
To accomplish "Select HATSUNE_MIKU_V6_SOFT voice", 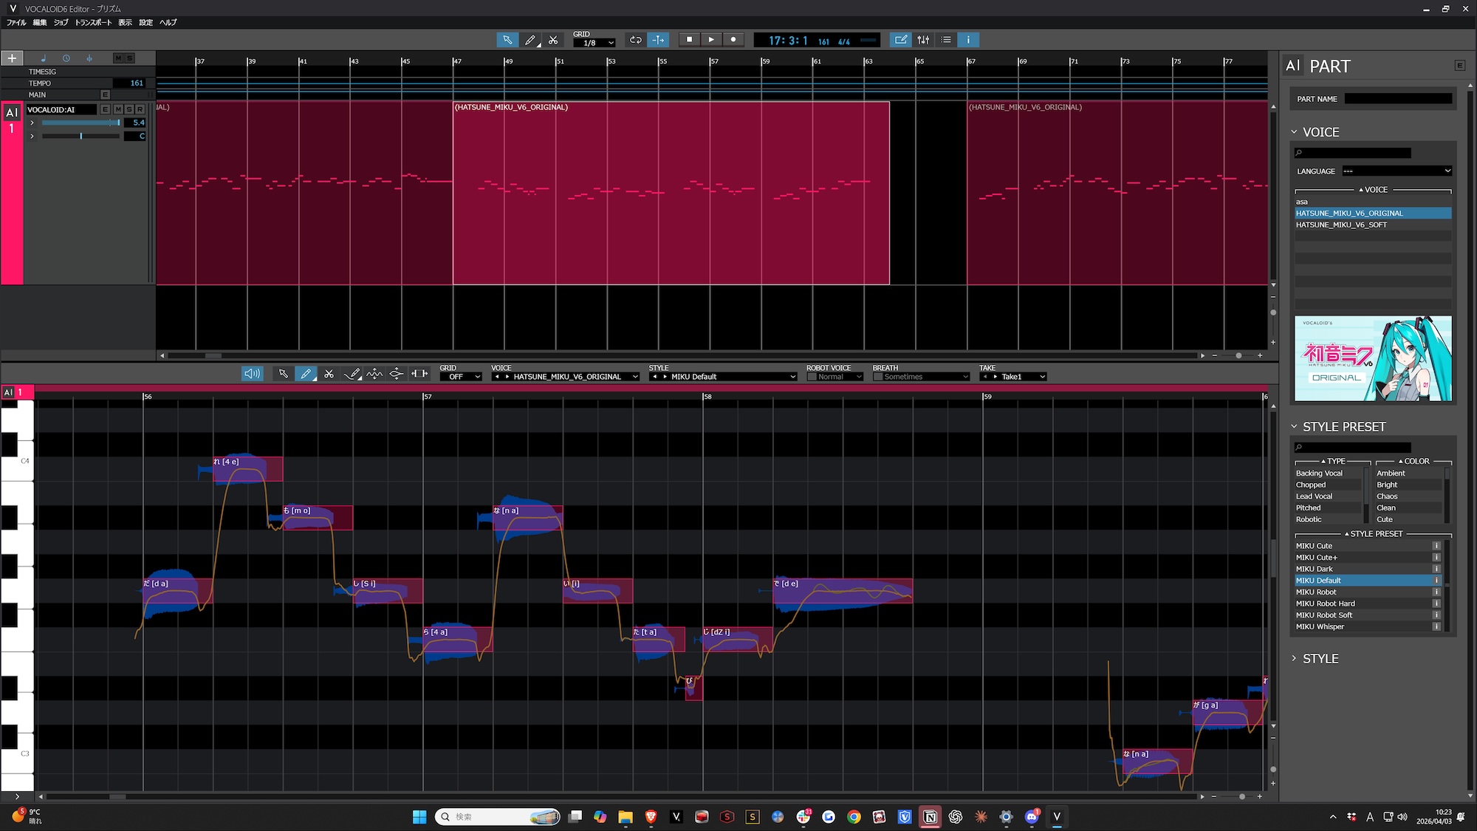I will pyautogui.click(x=1341, y=225).
